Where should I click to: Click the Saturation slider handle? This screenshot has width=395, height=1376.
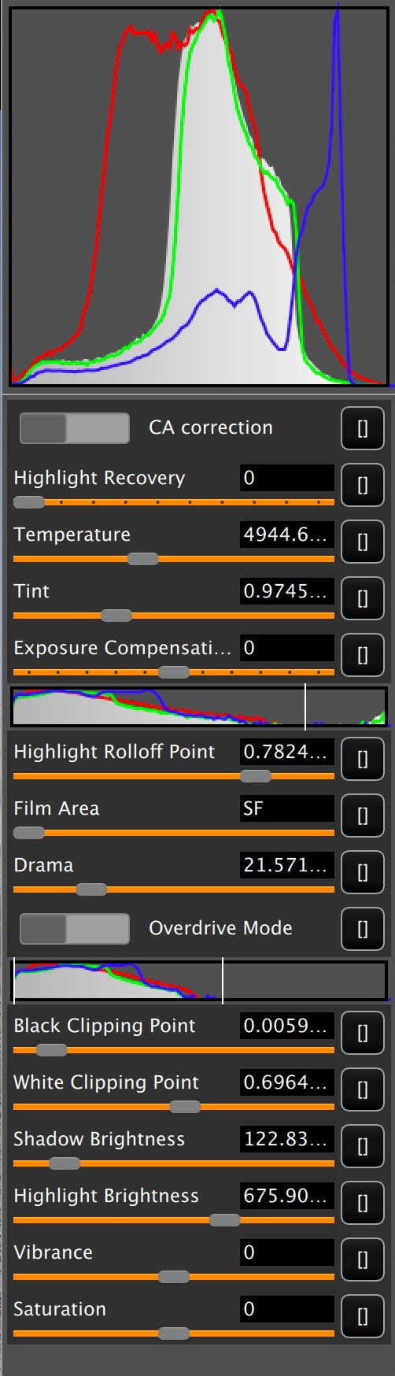174,1333
